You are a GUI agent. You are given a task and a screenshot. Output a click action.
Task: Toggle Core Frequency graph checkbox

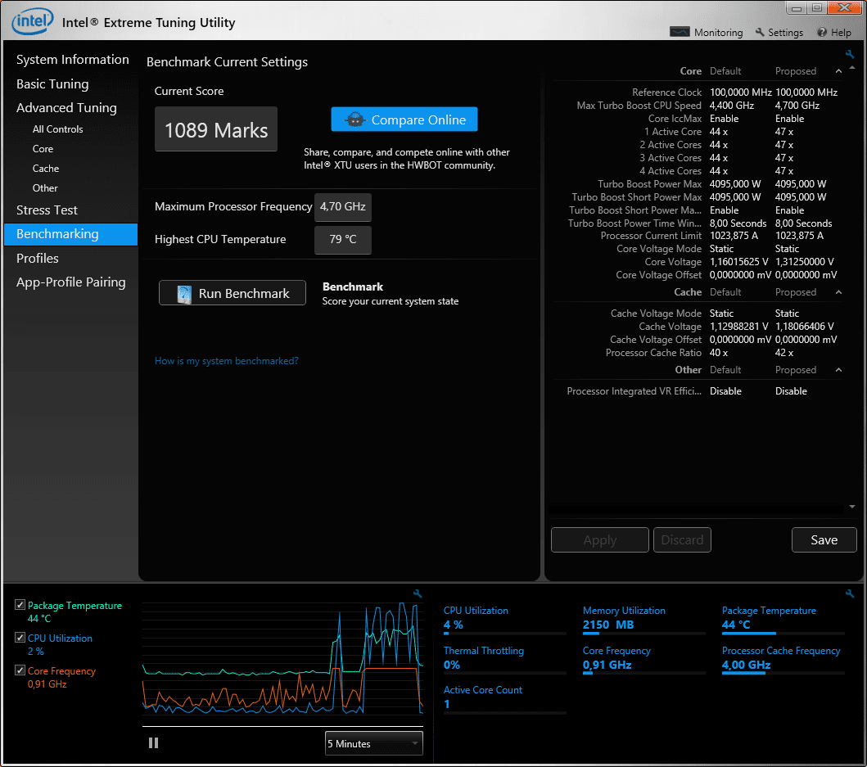(20, 670)
